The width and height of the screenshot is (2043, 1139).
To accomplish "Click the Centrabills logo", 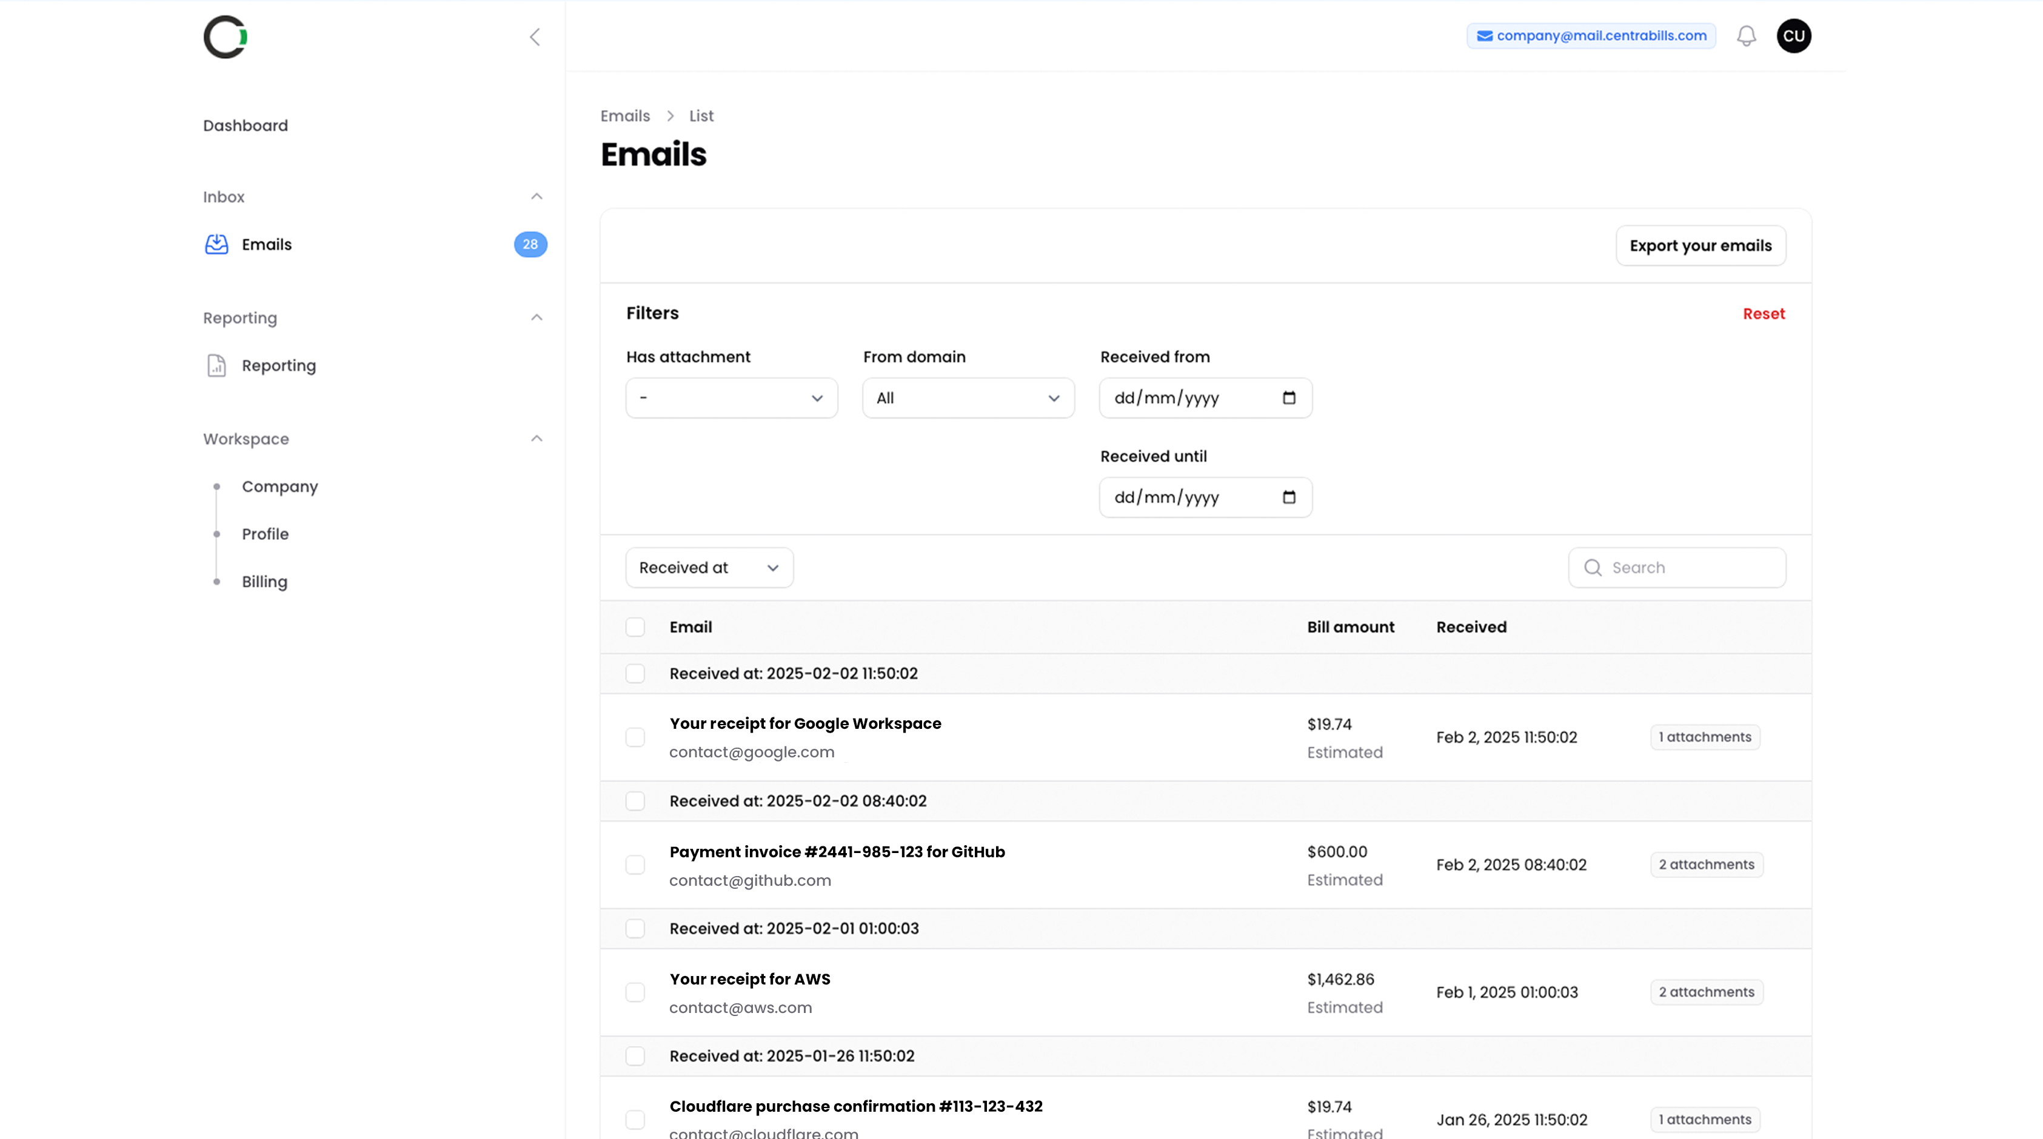I will click(226, 36).
